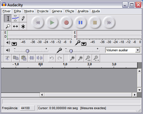Select the Draw pencil tool
The height and width of the screenshot is (114, 143).
click(23, 18)
